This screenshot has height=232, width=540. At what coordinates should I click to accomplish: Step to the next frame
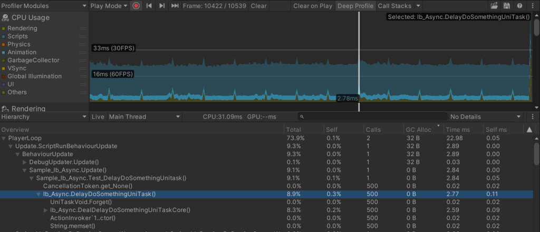point(162,6)
